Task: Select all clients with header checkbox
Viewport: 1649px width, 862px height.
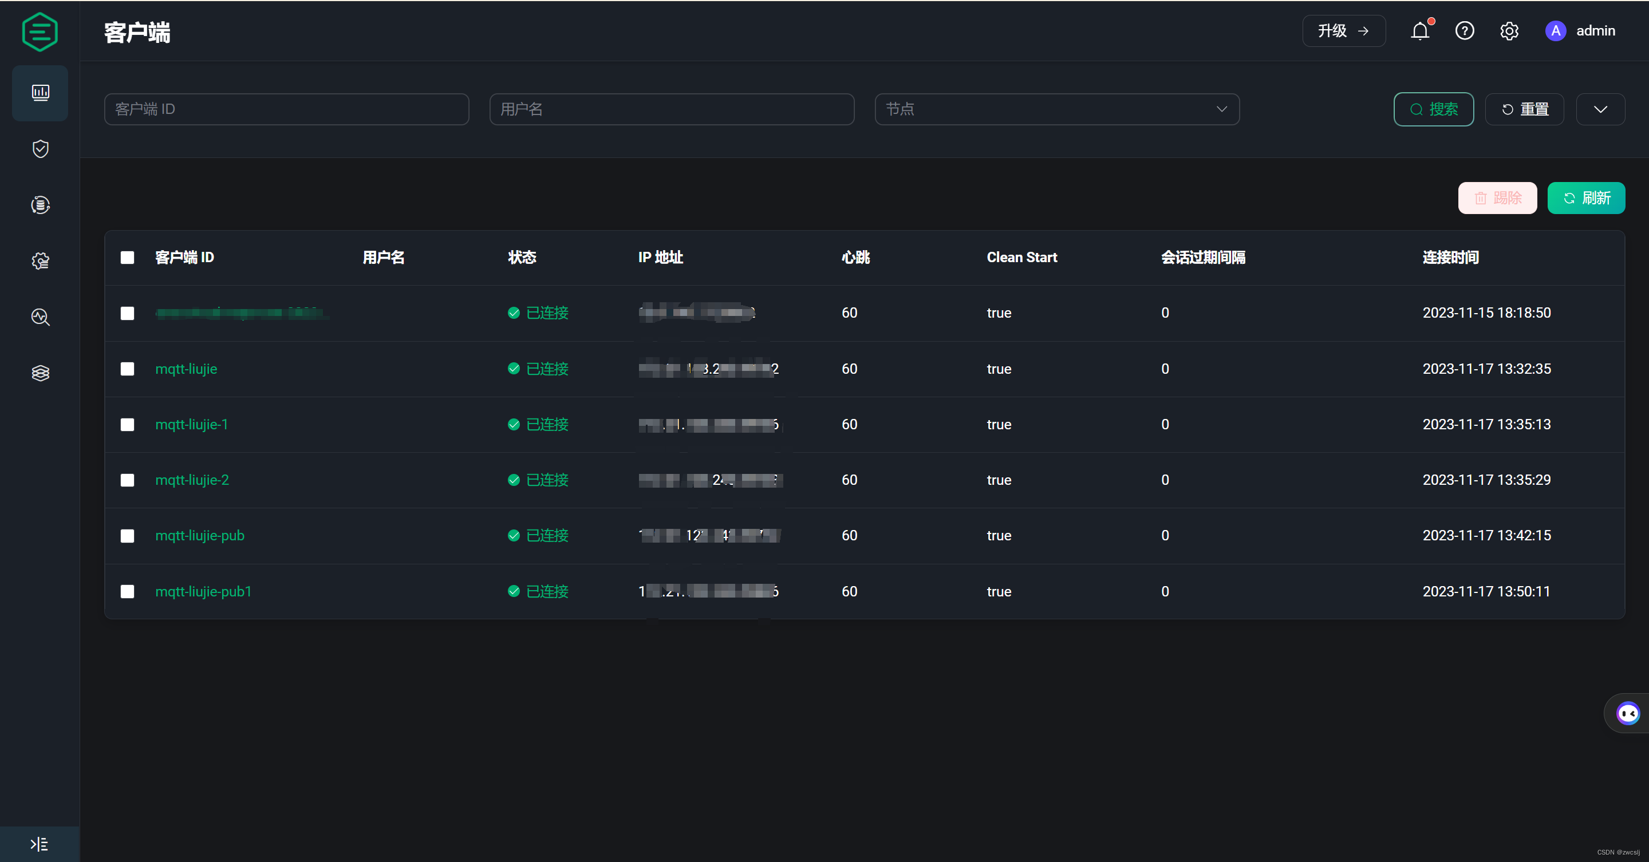Action: pos(127,257)
